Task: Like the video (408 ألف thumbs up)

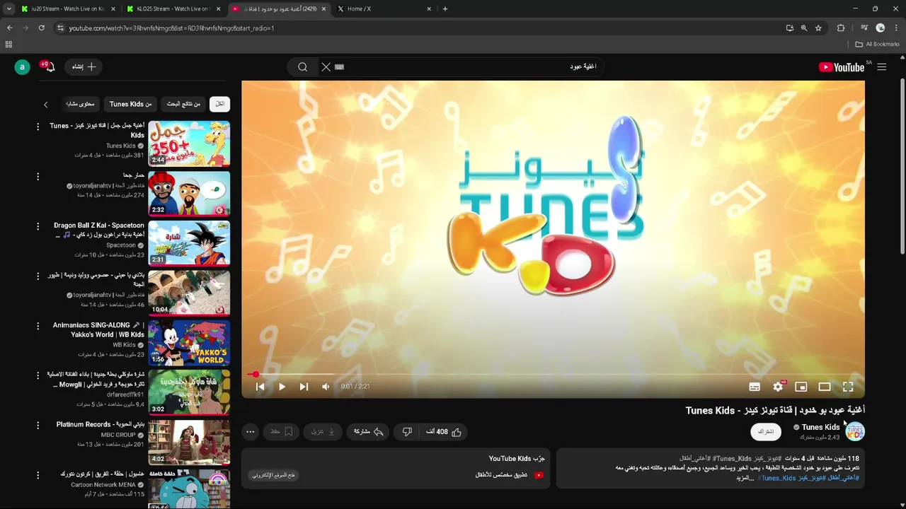Action: (445, 432)
